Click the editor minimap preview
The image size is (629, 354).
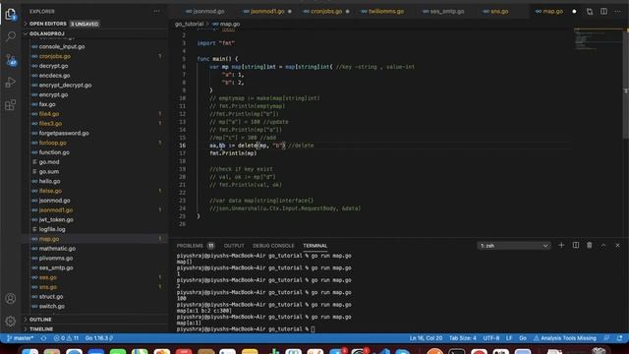(x=598, y=39)
